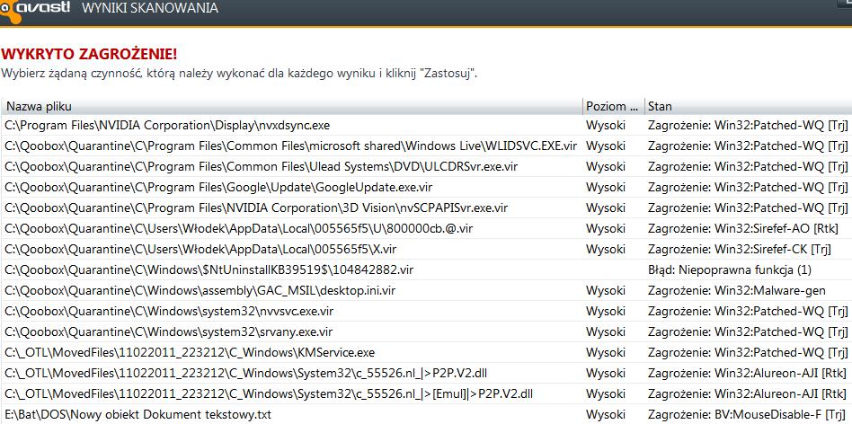
Task: Select the Nowy obiekt Dokument tekstowy.txt row
Action: (427, 414)
